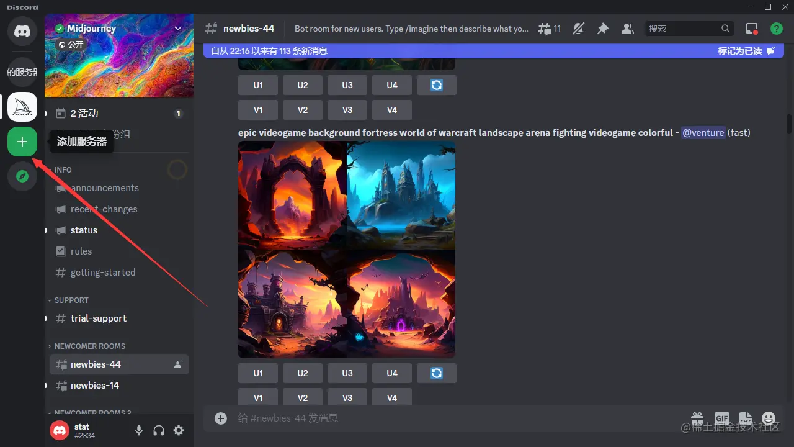Screen dimensions: 794x447
Task: Click the upper V3 variation button
Action: tap(347, 110)
